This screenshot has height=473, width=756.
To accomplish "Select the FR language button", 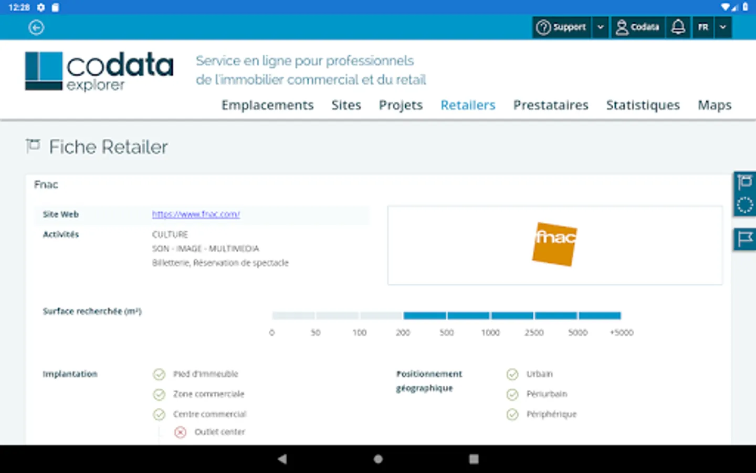I will tap(703, 27).
